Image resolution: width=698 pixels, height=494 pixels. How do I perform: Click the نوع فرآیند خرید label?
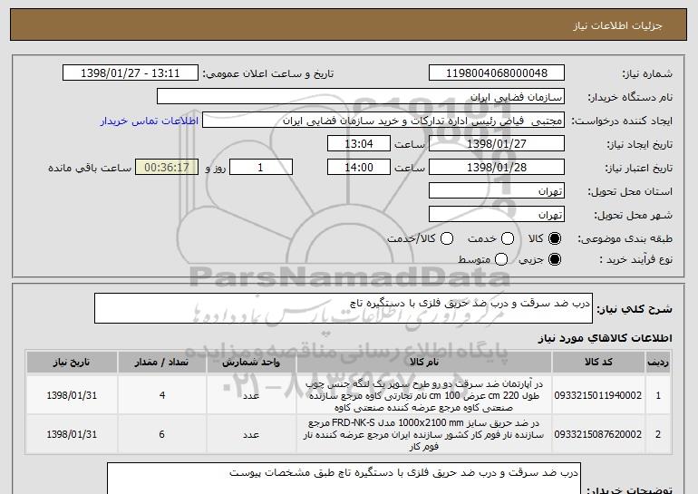635,259
